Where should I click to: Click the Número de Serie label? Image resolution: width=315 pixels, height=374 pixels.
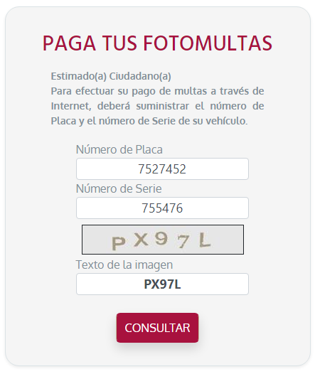pos(119,188)
